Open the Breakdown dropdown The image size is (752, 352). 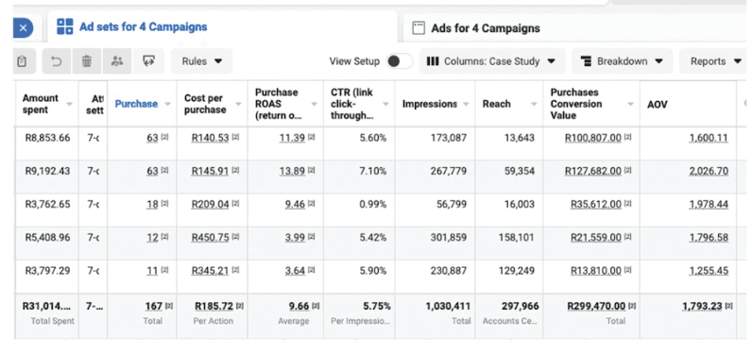[x=622, y=61]
